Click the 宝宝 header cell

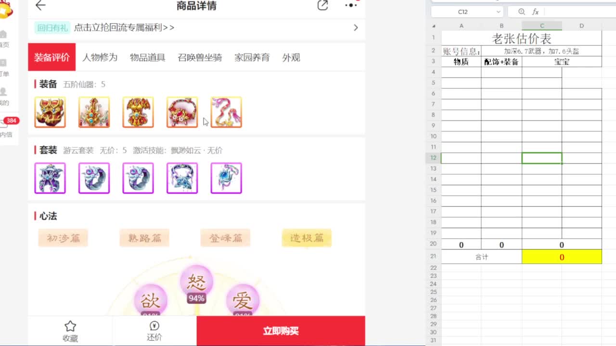pos(562,62)
